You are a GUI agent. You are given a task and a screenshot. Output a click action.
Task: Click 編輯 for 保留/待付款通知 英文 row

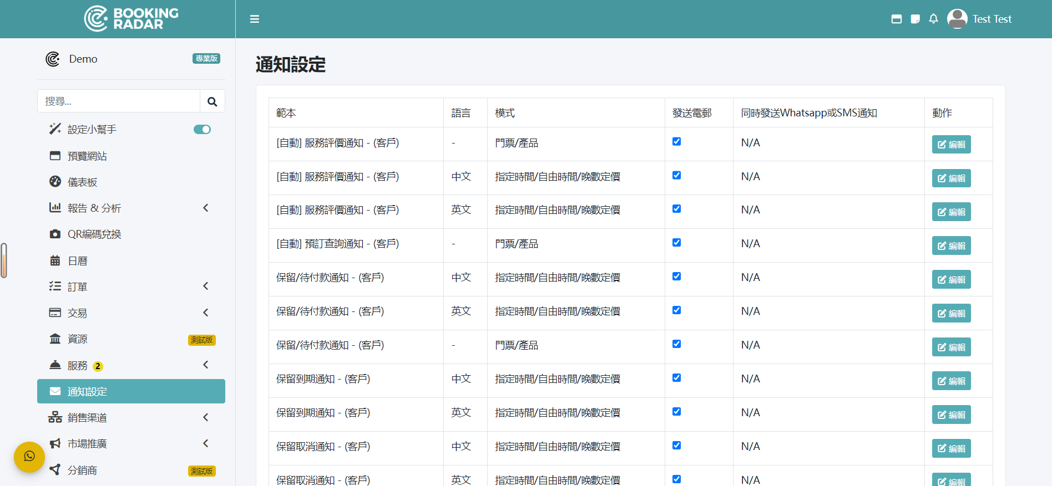tap(951, 314)
